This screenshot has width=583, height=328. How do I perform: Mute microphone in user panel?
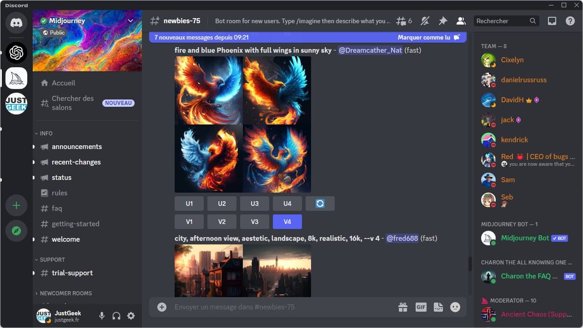click(102, 316)
